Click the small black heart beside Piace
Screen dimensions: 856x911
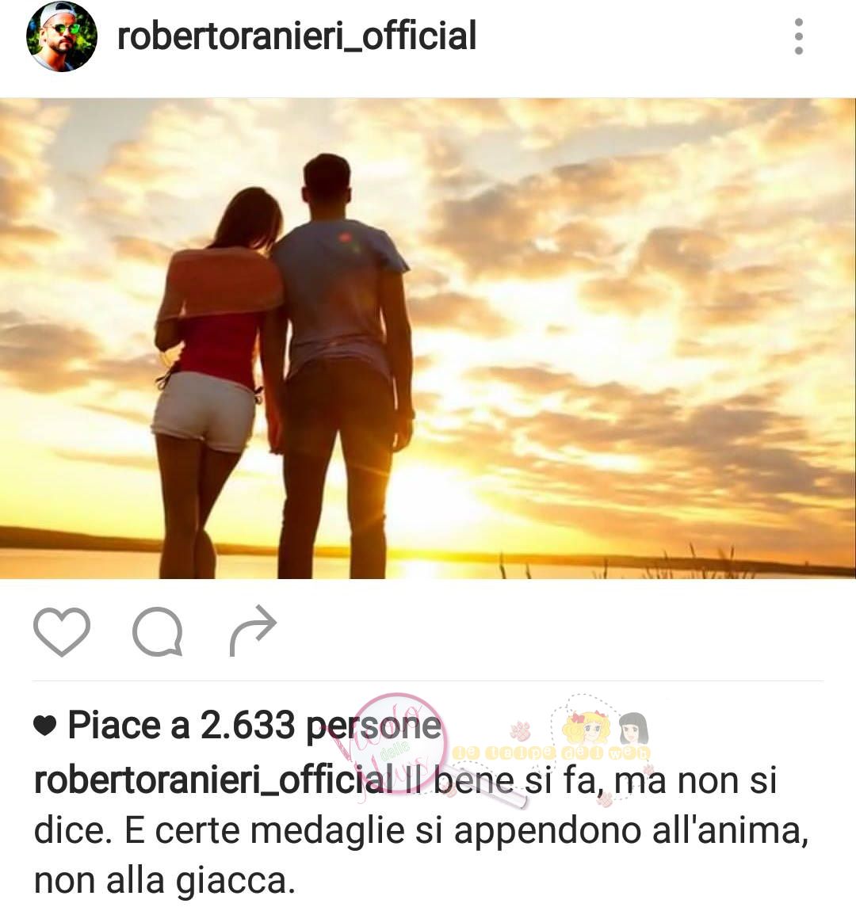click(x=44, y=726)
